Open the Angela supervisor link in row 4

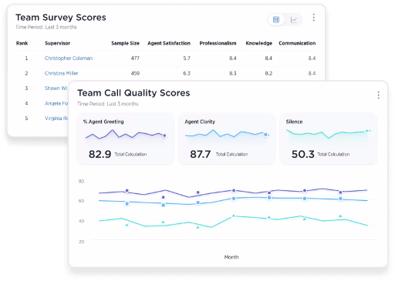tap(56, 103)
